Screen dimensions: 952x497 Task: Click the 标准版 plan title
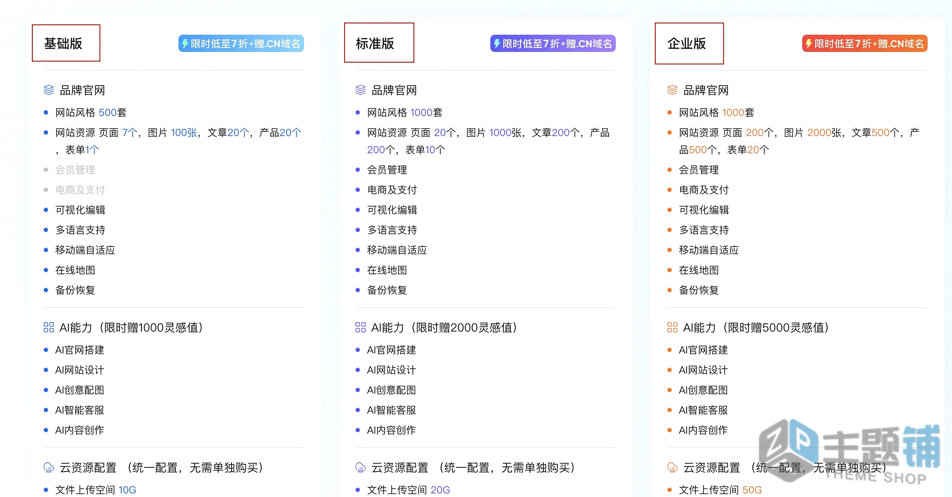click(x=375, y=44)
